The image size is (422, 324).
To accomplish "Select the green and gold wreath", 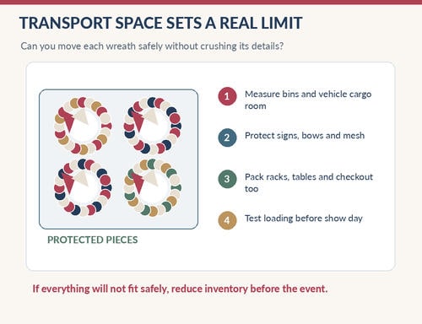I will [153, 187].
